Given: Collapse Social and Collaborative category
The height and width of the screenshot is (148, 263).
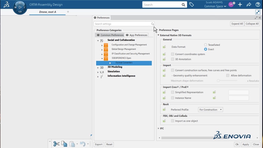Looking at the screenshot, I should pyautogui.click(x=98, y=41).
